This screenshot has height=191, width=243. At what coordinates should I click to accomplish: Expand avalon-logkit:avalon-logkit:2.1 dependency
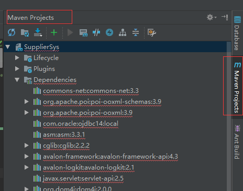(x=27, y=168)
